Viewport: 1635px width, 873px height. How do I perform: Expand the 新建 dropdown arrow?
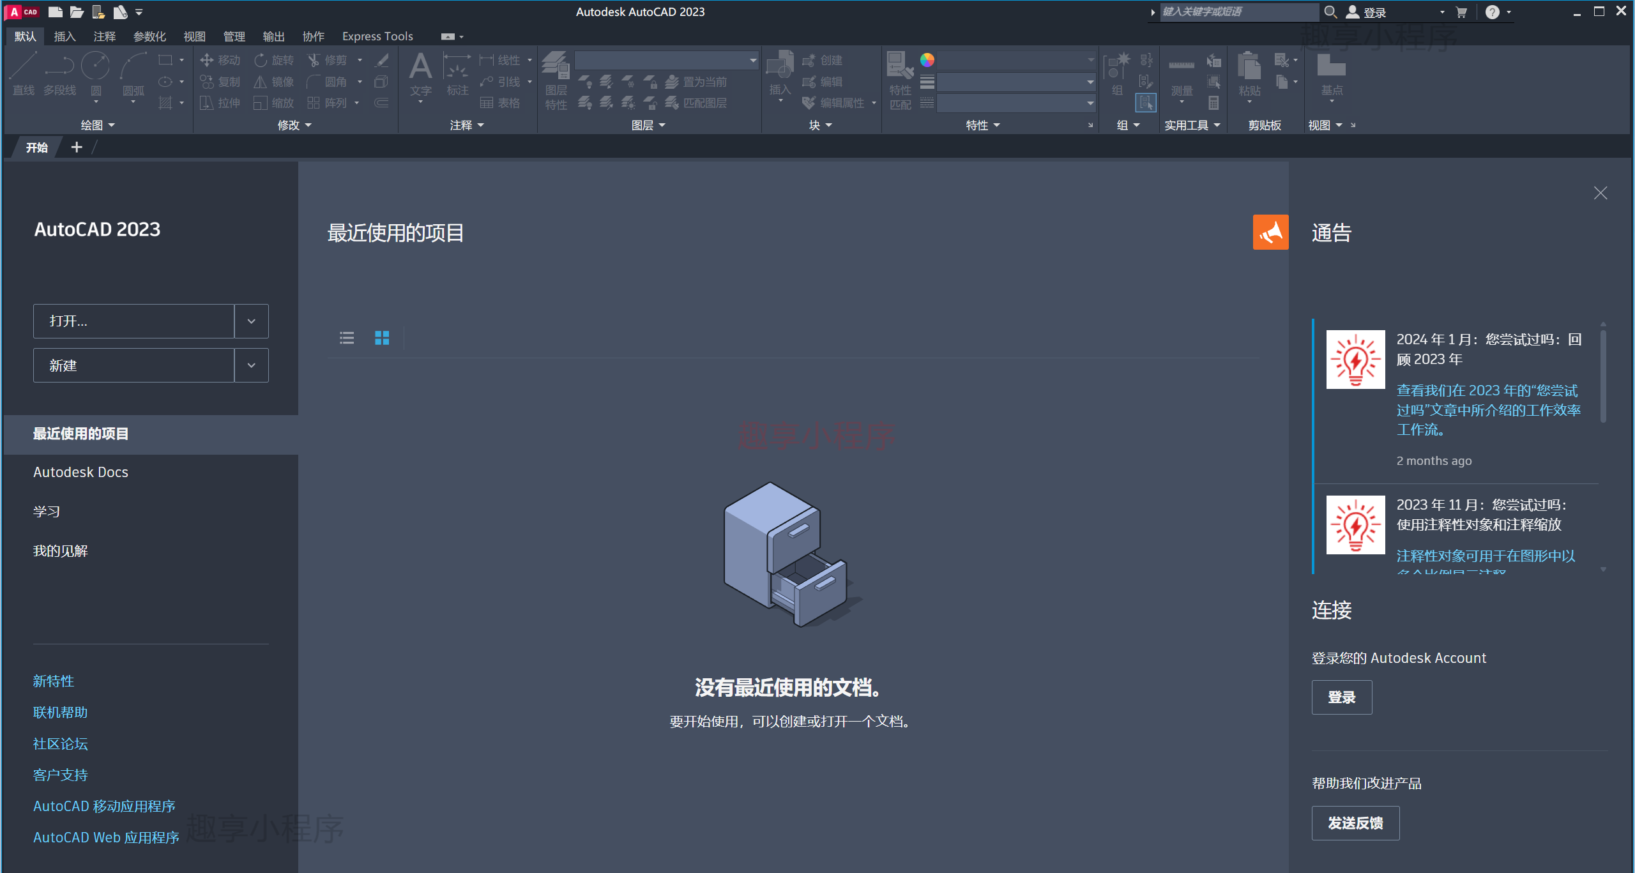click(x=252, y=365)
